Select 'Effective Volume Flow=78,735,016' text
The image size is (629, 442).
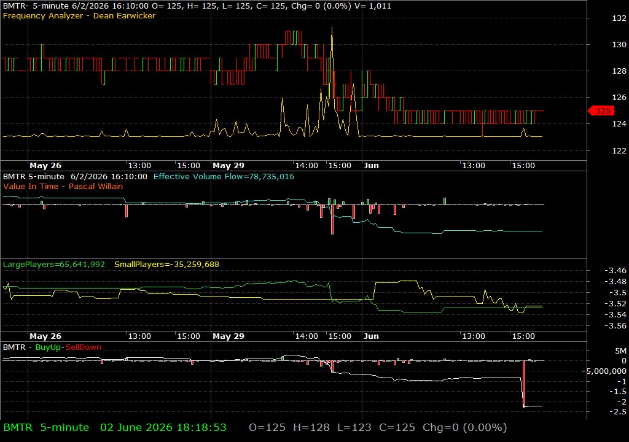pyautogui.click(x=224, y=176)
